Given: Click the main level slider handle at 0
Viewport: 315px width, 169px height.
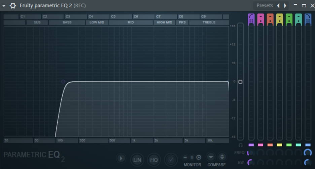Looking at the screenshot, I should click(240, 82).
